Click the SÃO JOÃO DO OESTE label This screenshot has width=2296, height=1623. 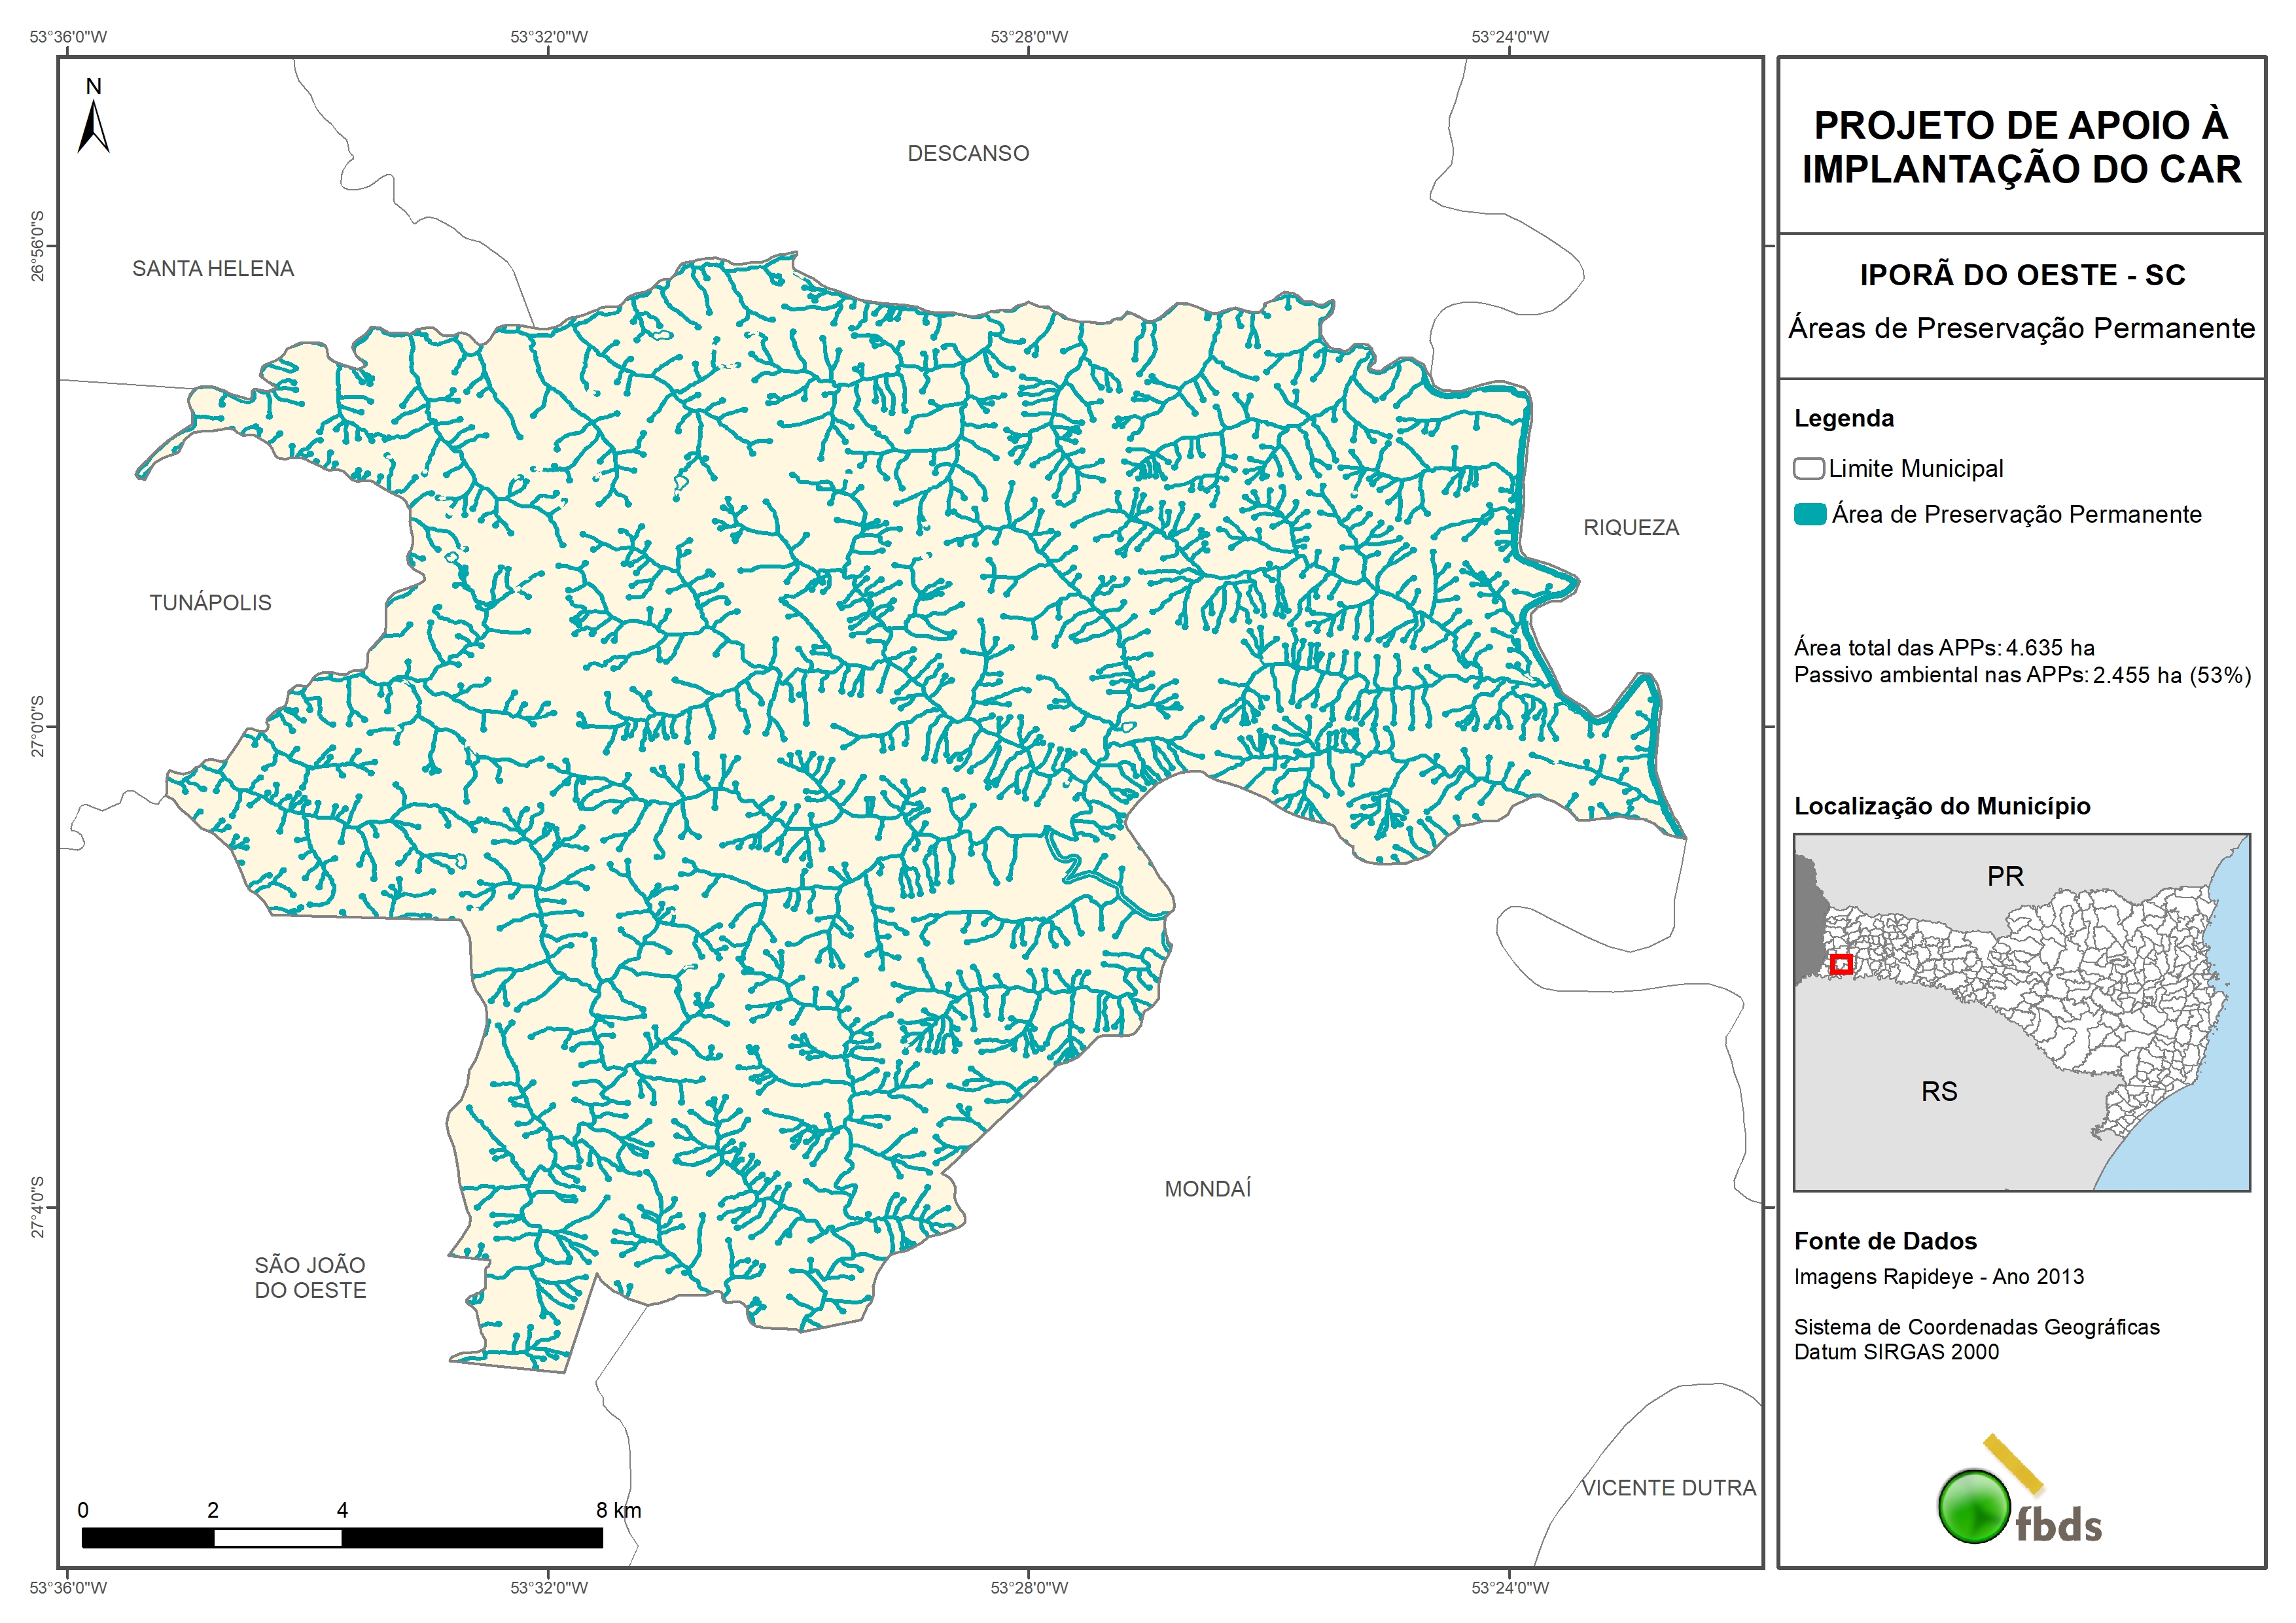(x=310, y=1278)
